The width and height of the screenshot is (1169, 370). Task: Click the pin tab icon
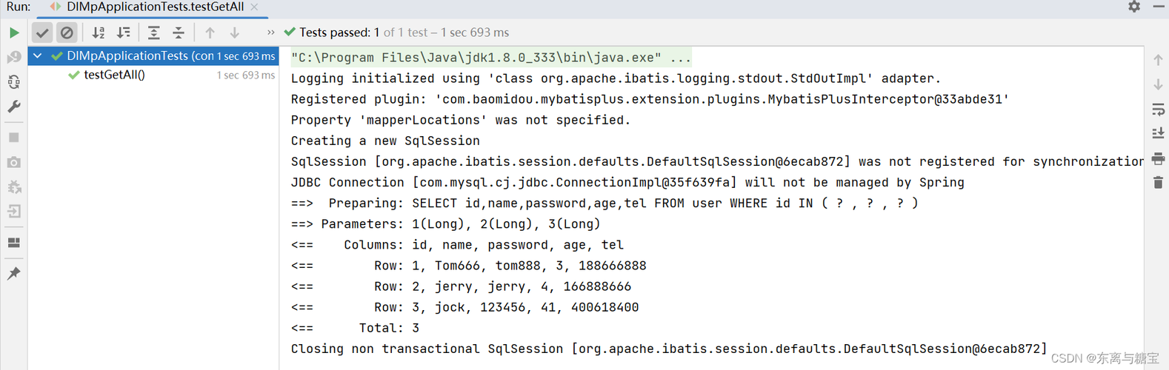click(14, 274)
